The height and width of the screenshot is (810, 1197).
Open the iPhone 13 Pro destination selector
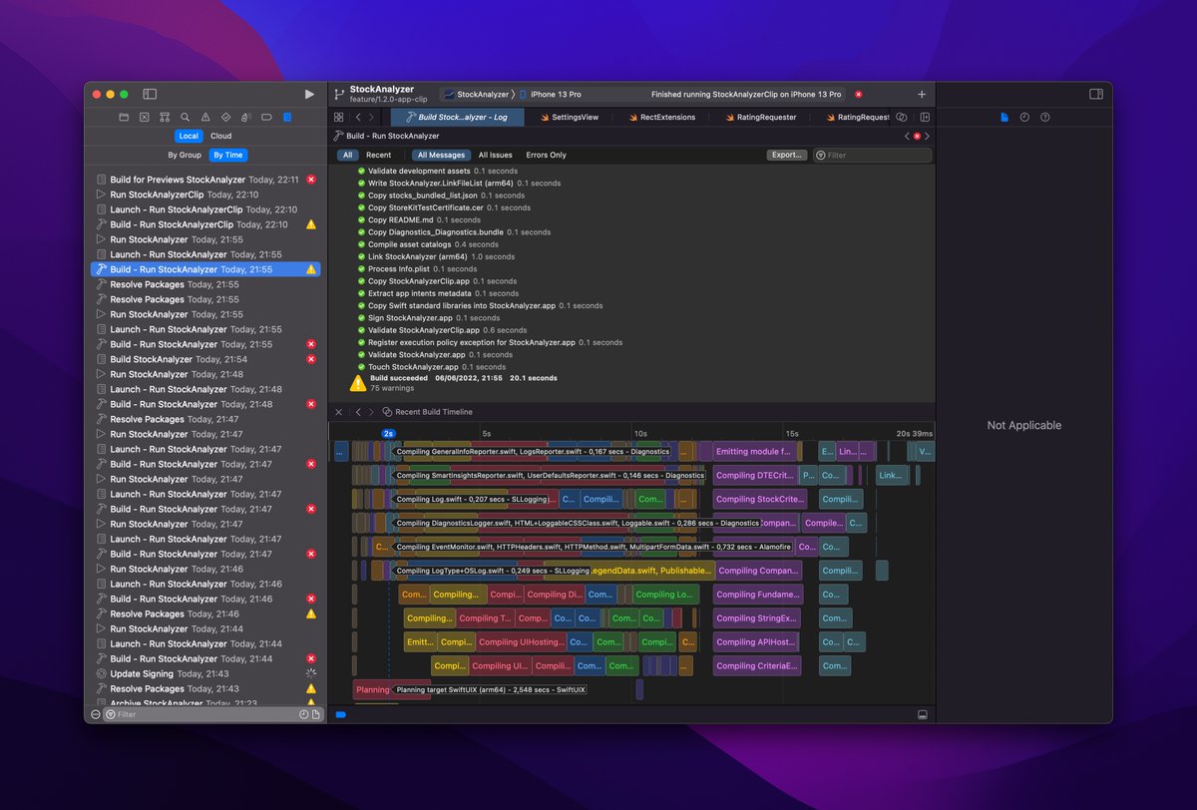tap(551, 94)
